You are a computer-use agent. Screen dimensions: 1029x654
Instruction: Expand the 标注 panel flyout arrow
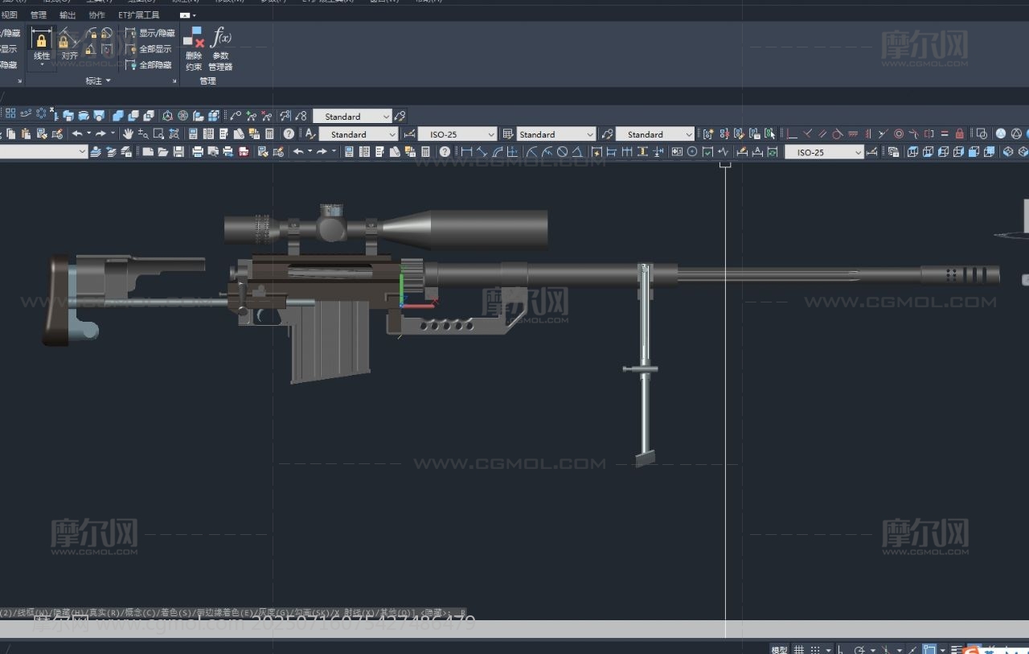coord(108,80)
